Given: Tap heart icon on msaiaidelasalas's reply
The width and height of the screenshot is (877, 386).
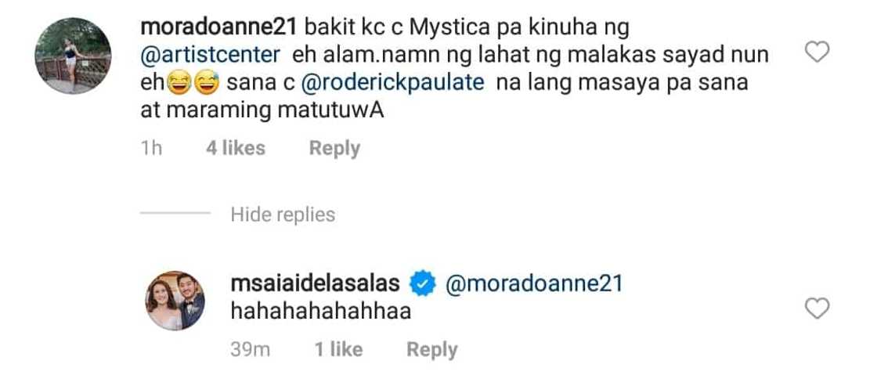Looking at the screenshot, I should [817, 308].
